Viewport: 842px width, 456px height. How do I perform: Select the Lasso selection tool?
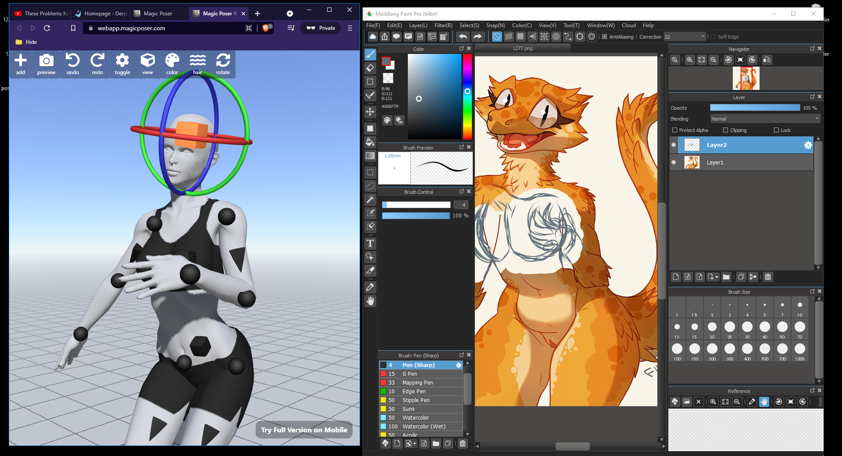point(371,186)
